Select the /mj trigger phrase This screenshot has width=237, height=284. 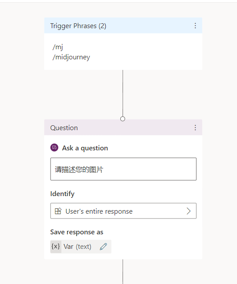(57, 47)
